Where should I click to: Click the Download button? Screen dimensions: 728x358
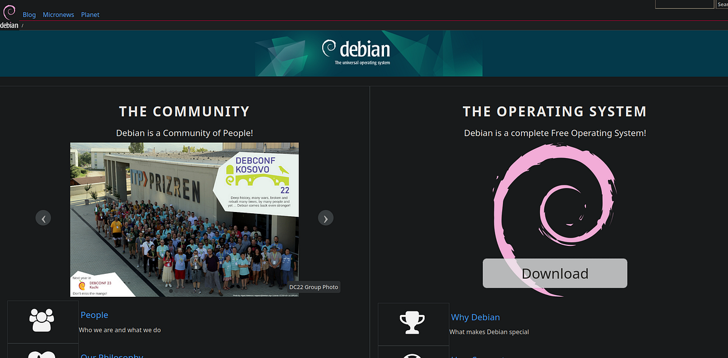click(555, 273)
